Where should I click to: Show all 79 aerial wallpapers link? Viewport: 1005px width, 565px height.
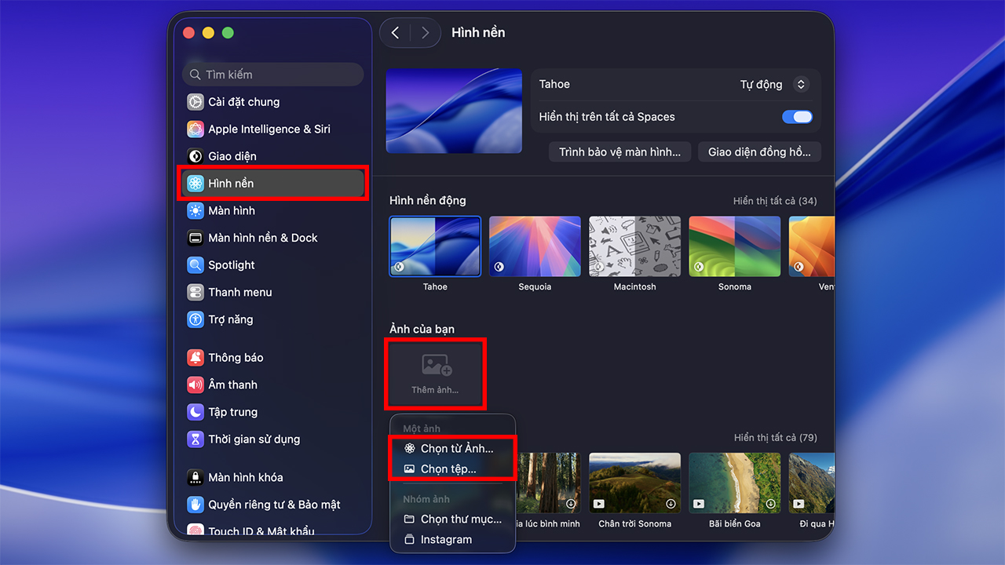coord(775,438)
